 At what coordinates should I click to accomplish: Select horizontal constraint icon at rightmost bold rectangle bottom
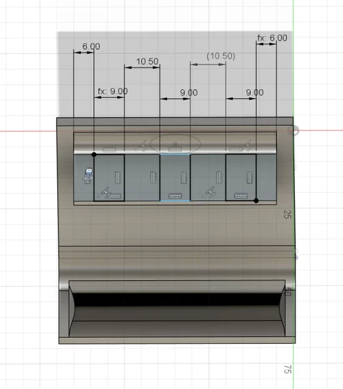(241, 196)
